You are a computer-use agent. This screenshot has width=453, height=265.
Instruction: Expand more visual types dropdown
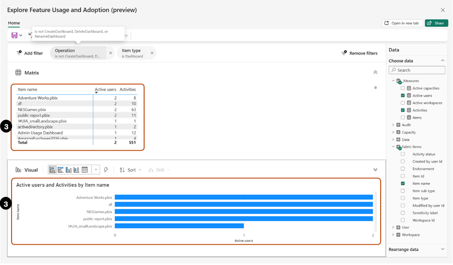96,170
